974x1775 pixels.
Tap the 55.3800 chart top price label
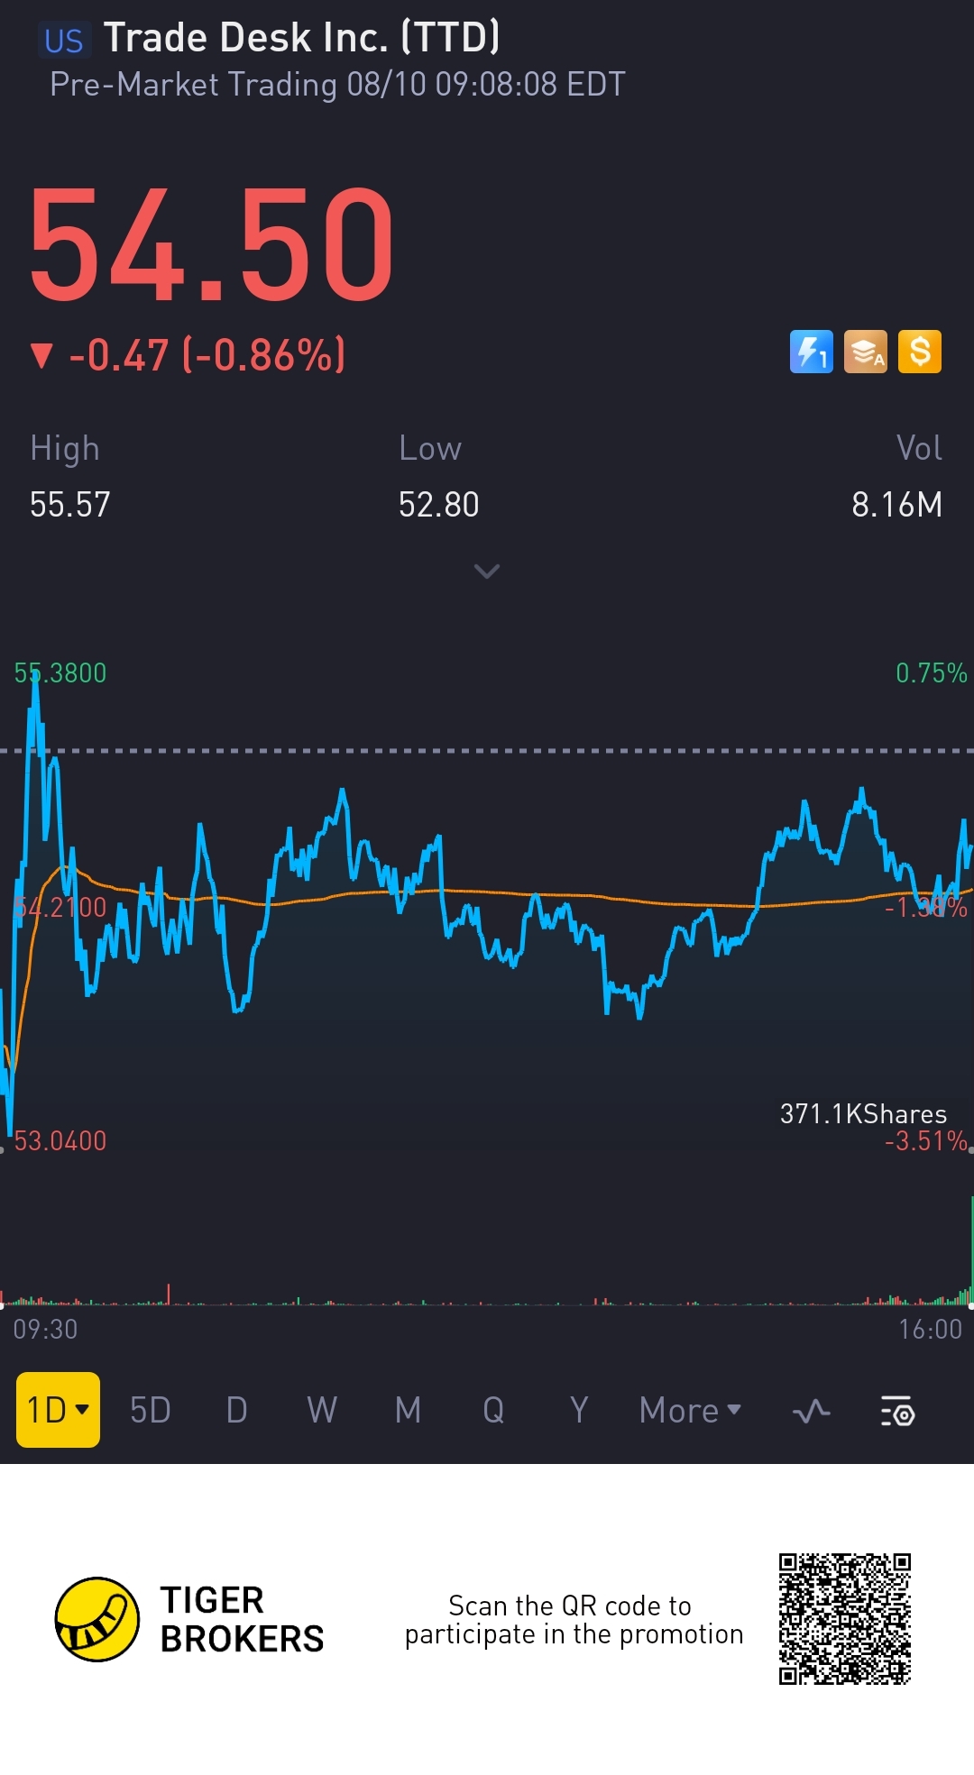[60, 673]
